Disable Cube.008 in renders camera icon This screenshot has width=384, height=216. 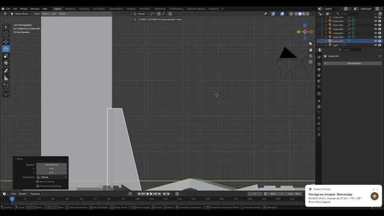pyautogui.click(x=380, y=37)
